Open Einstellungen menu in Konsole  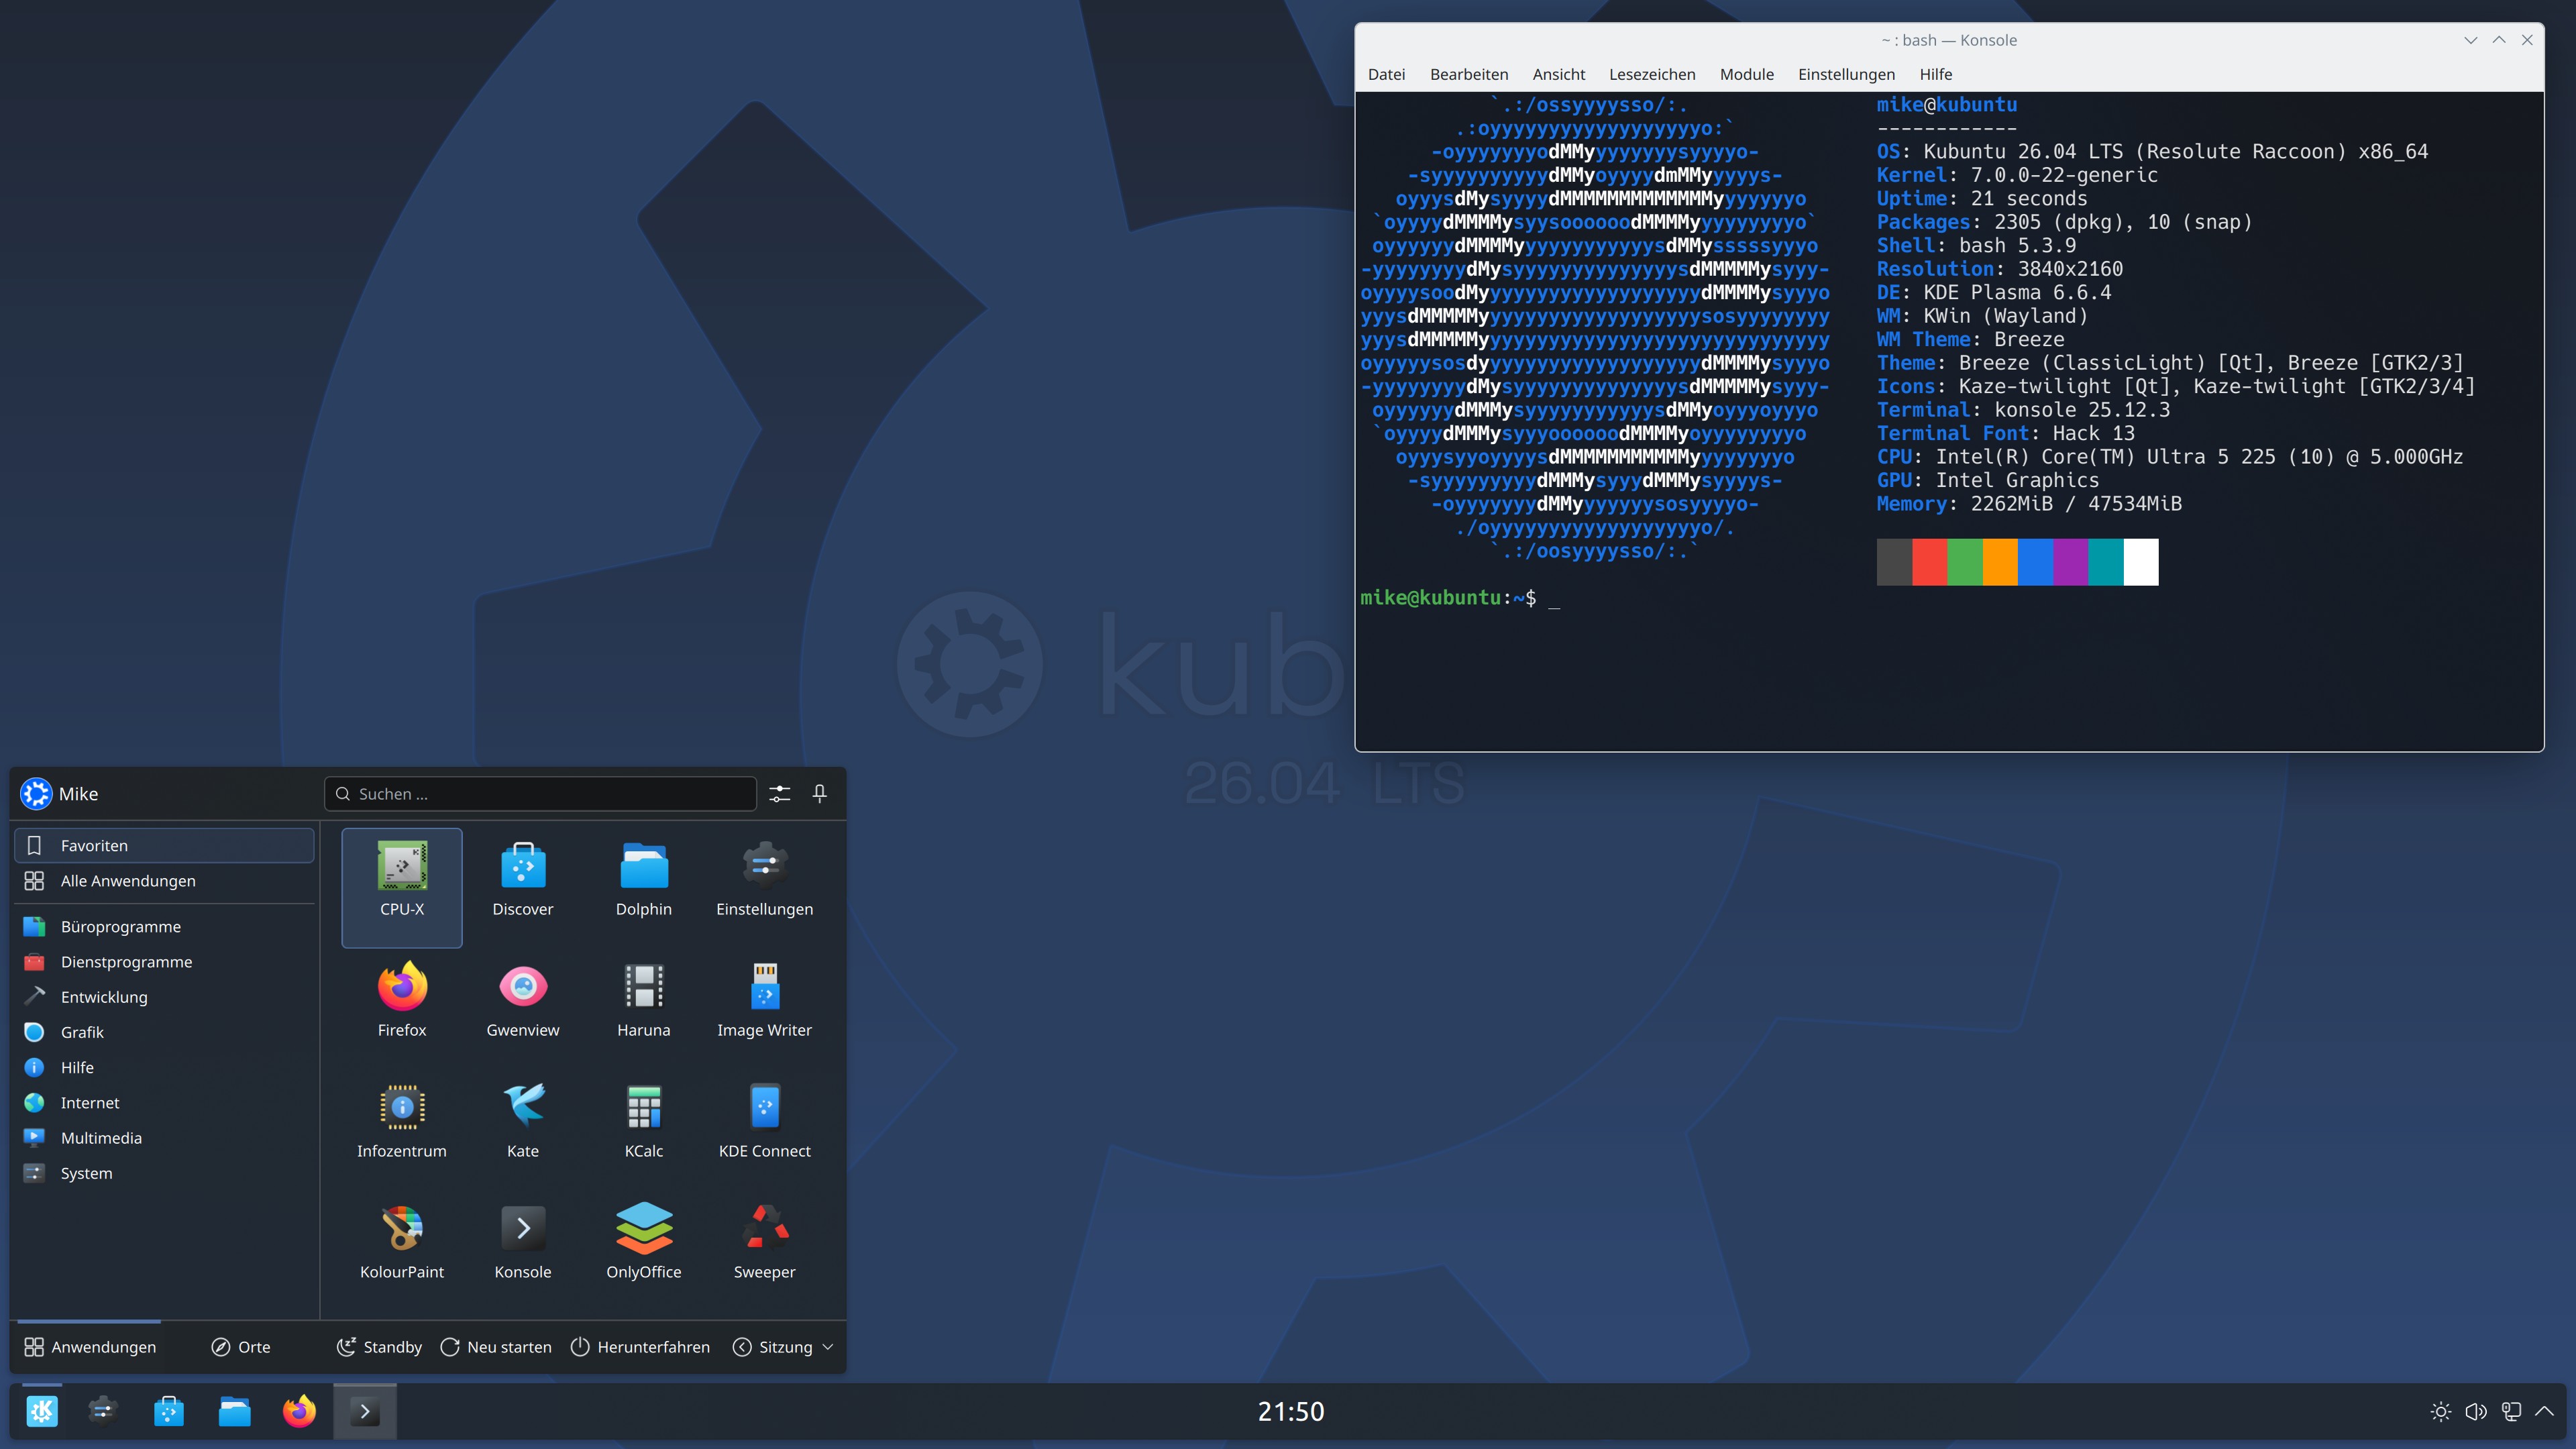[x=1846, y=74]
